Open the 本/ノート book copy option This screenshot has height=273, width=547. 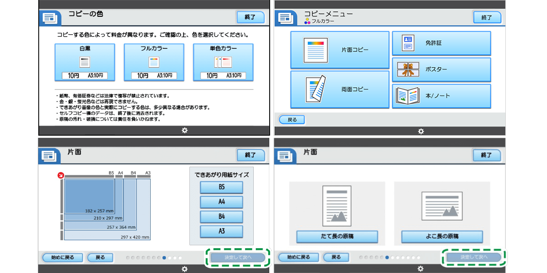click(x=441, y=96)
